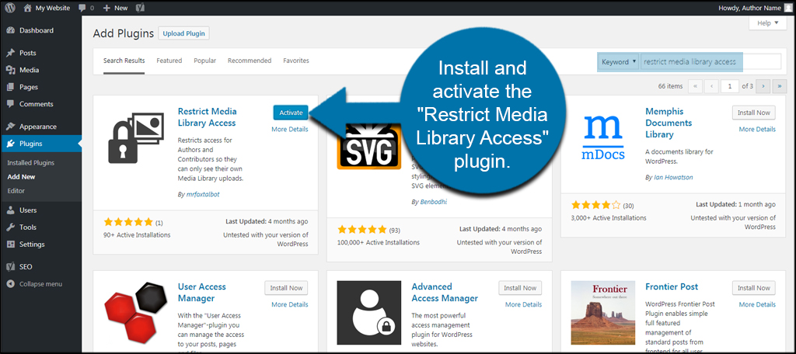
Task: Focus the plugin search field
Action: tap(710, 62)
